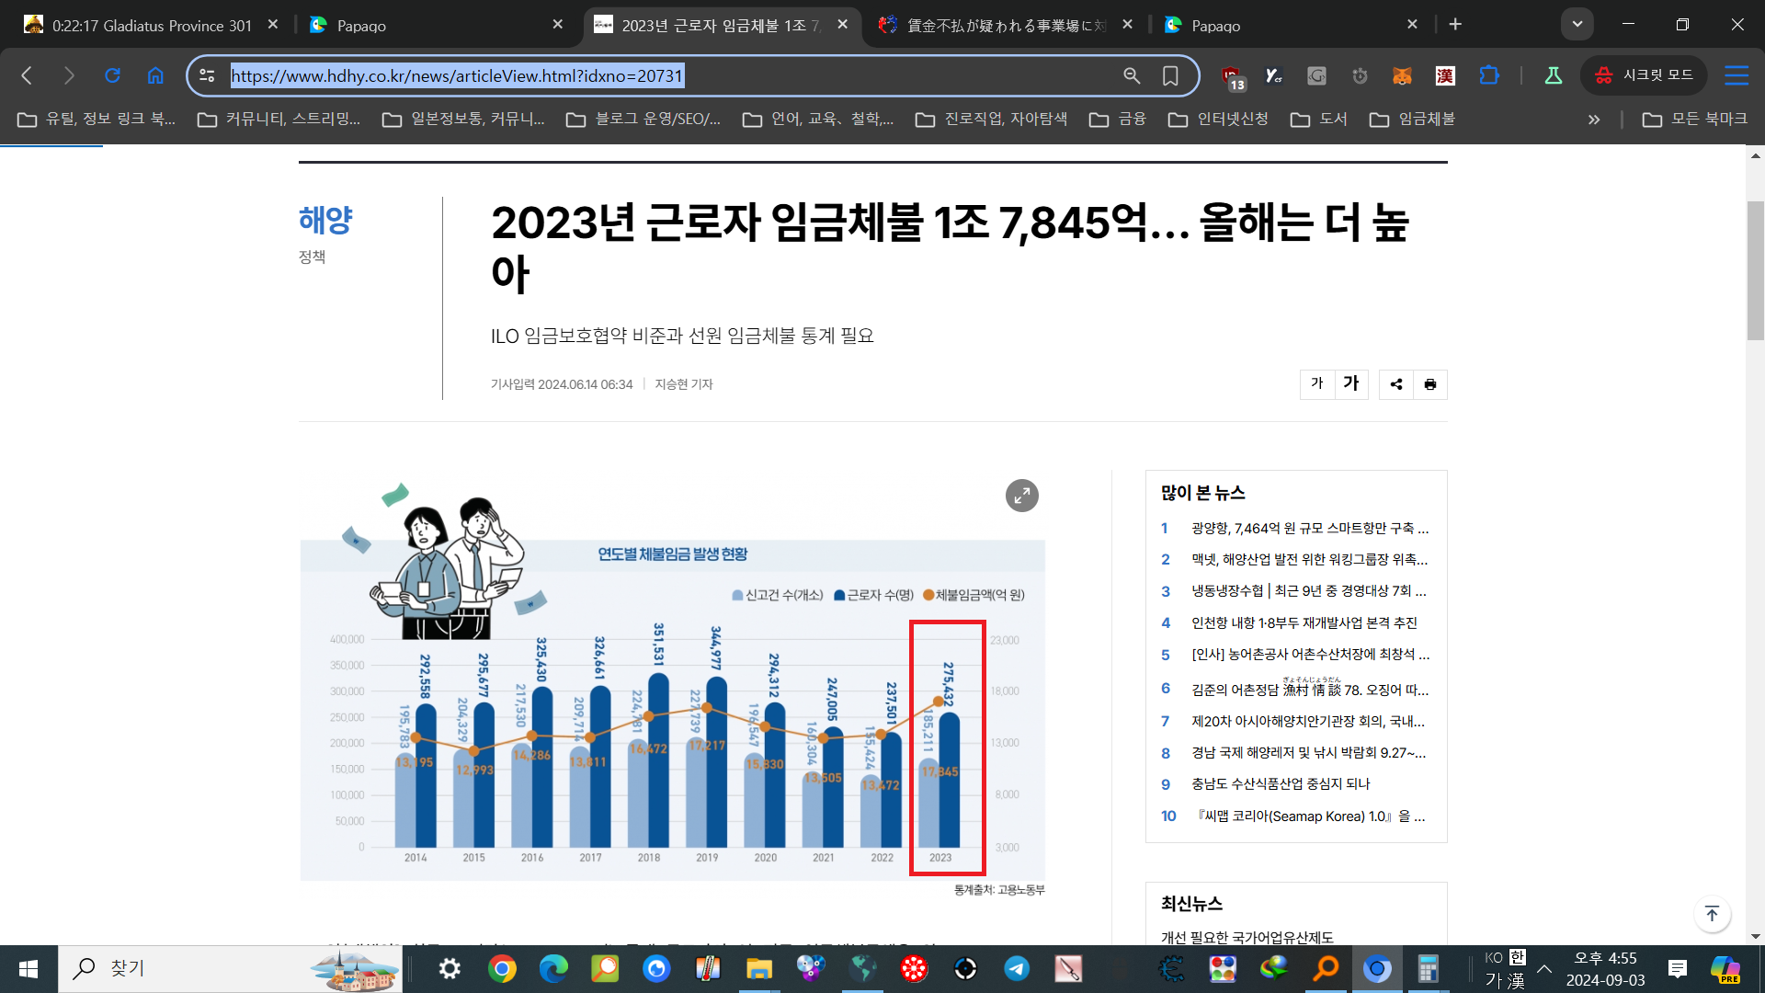Screen dimensions: 1765x993
Task: Bookmark this page with the bookmark icon
Action: (x=1170, y=76)
